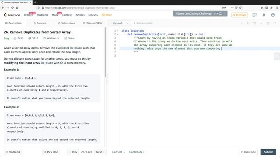Click the Share button
The width and height of the screenshot is (280, 157).
point(70,38)
